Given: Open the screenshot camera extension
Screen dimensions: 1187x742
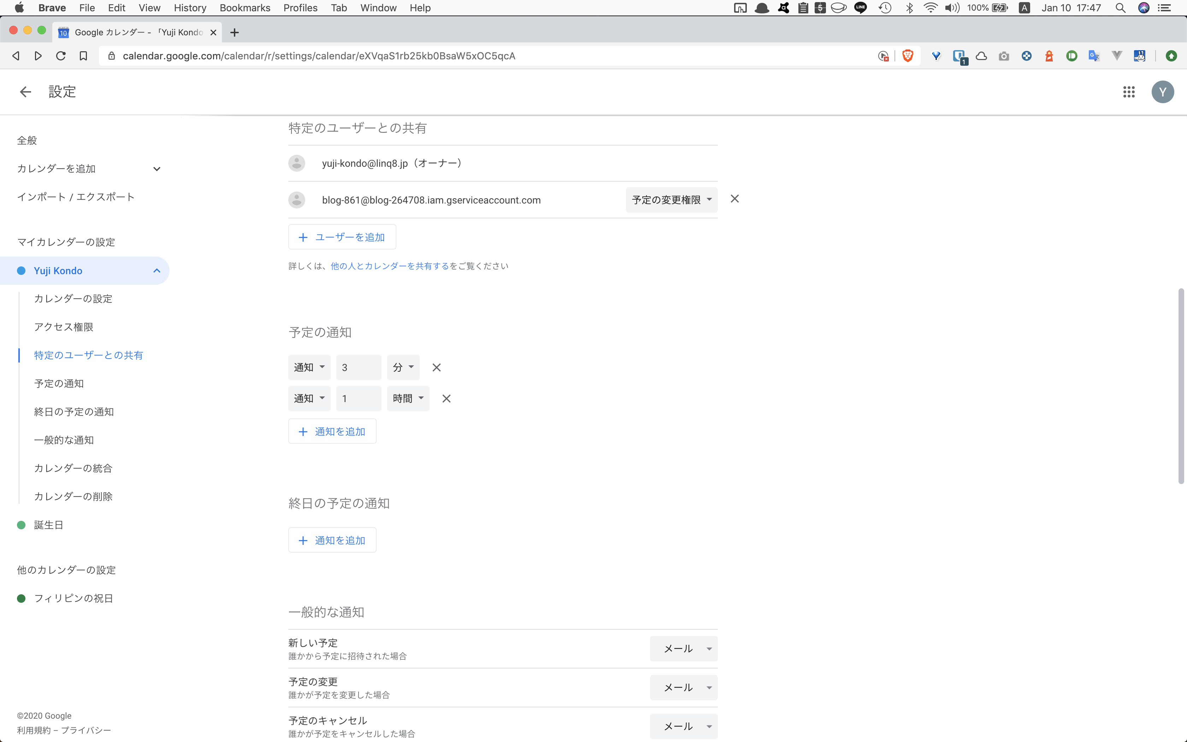Looking at the screenshot, I should click(1004, 55).
